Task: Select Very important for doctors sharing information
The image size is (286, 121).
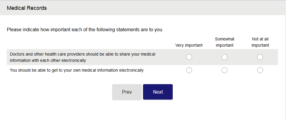Action: (x=189, y=57)
